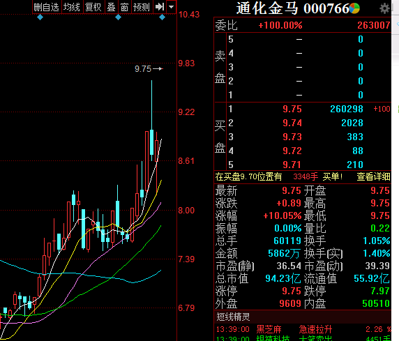Image resolution: width=399 pixels, height=341 pixels.
Task: Select the buy level 1 price 9.75
Action: coord(292,109)
